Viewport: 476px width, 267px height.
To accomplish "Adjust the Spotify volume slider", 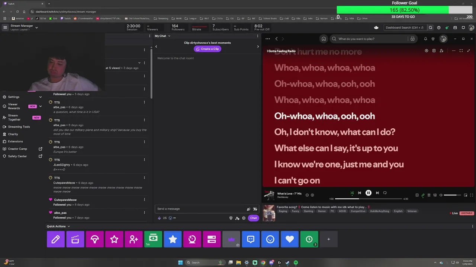I will pyautogui.click(x=452, y=195).
